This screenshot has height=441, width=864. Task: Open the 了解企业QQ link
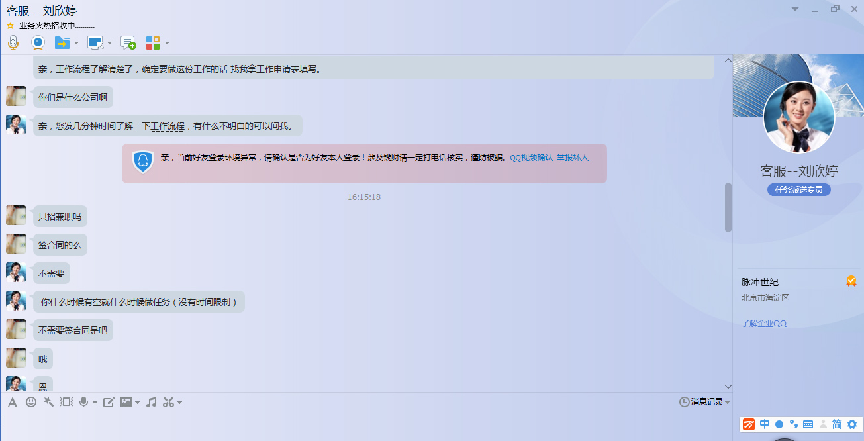764,324
